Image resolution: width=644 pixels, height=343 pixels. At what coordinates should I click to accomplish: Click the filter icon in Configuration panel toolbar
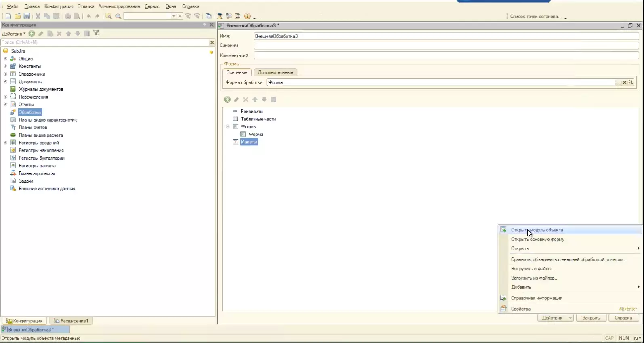[x=96, y=34]
